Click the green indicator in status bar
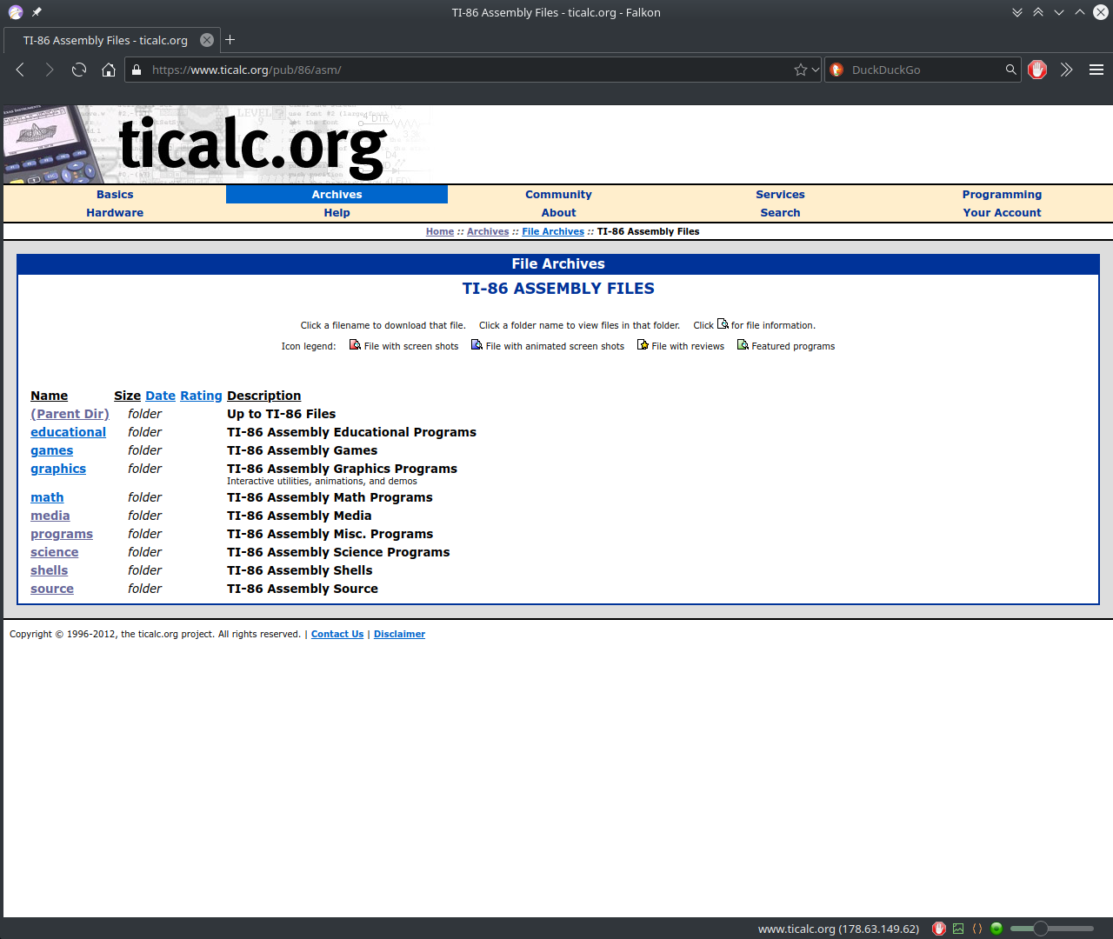Viewport: 1113px width, 939px height. [996, 929]
